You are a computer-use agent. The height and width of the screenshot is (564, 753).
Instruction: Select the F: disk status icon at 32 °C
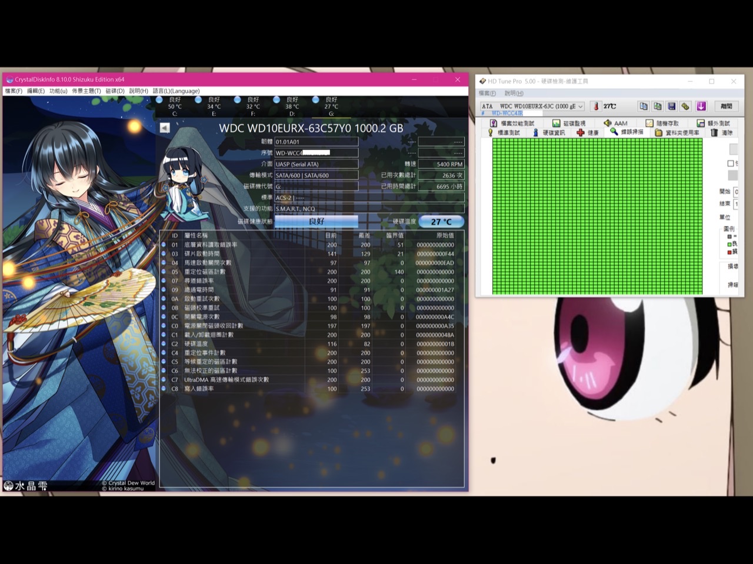click(237, 100)
